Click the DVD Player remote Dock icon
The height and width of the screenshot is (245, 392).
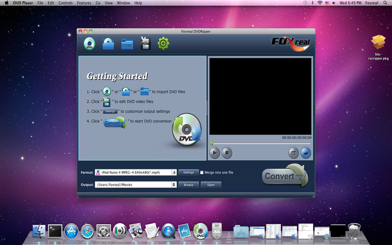(217, 230)
